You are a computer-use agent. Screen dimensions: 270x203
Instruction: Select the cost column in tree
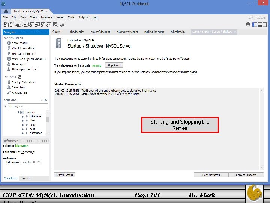[x=32, y=129]
